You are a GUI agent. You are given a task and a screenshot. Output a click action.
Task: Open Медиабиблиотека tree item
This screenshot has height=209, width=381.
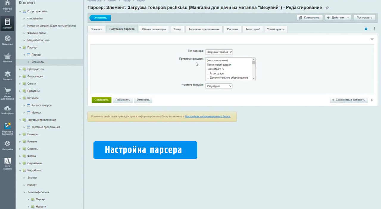(x=38, y=40)
